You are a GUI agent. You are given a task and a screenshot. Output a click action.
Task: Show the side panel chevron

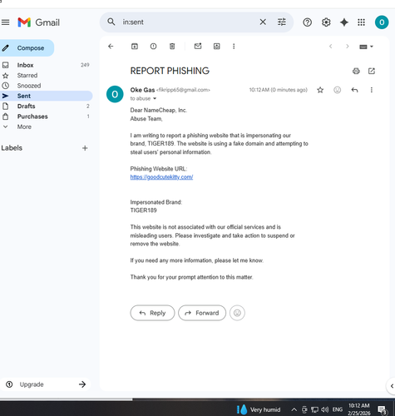[x=392, y=386]
